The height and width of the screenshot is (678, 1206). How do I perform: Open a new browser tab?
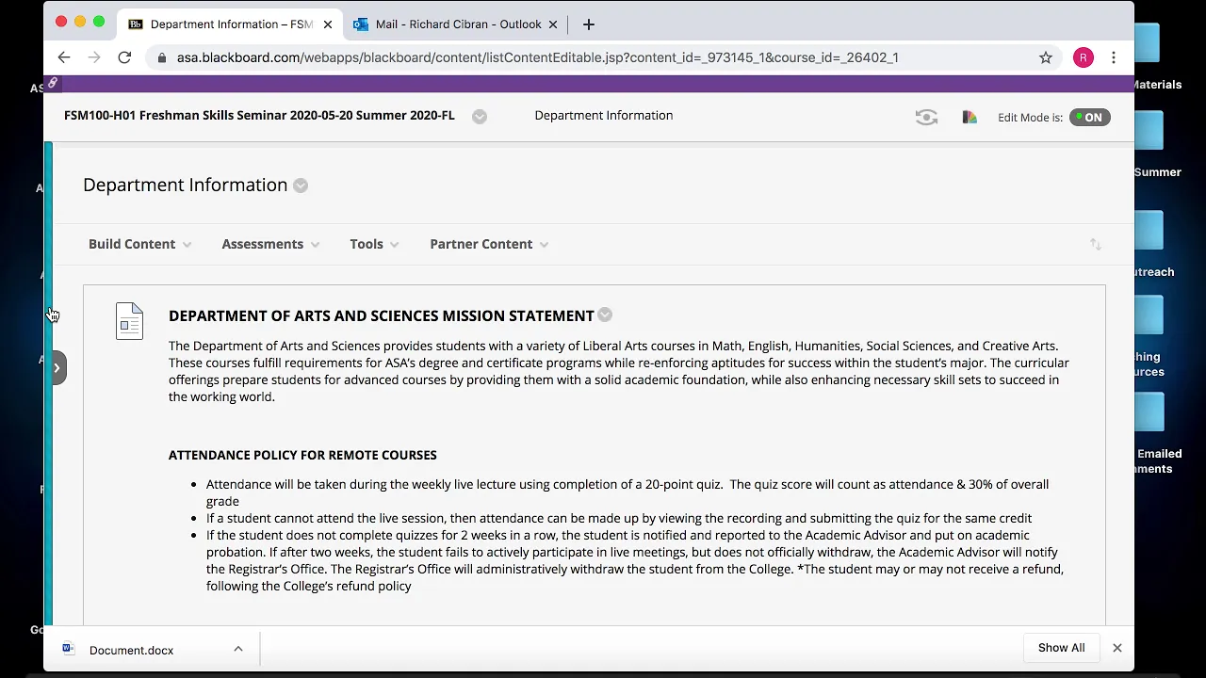(x=589, y=24)
